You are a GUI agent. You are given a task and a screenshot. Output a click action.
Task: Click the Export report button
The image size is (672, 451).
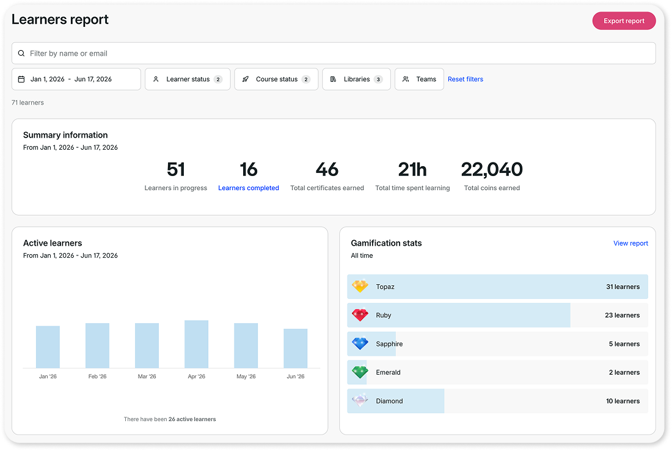click(x=624, y=21)
